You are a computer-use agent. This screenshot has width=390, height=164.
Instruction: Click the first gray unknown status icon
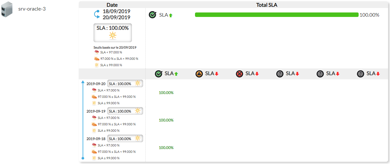(280, 74)
